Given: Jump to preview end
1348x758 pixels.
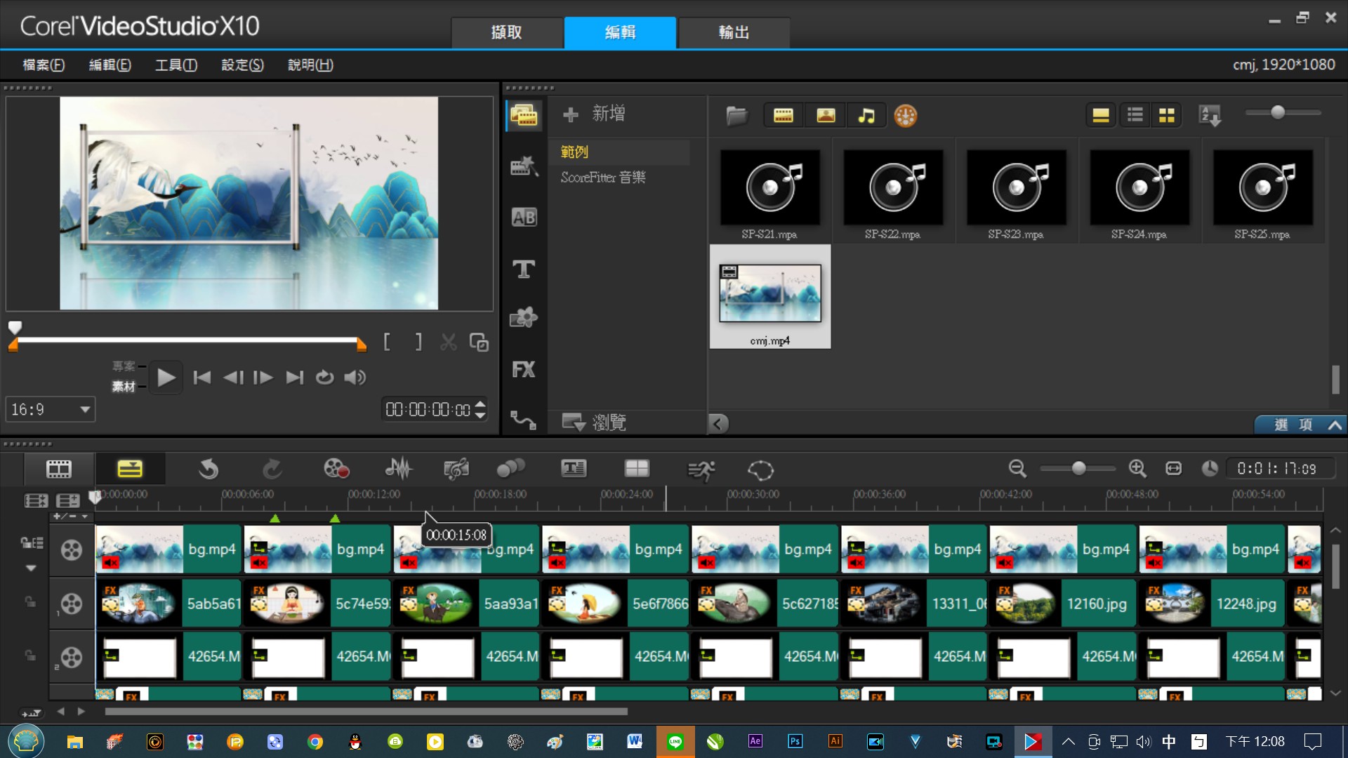Looking at the screenshot, I should point(295,378).
